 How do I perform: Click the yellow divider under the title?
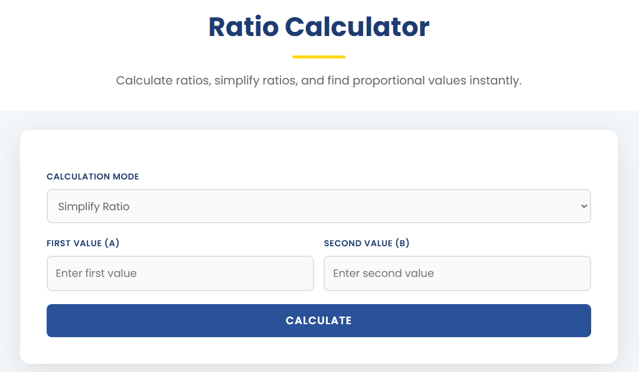pos(319,57)
